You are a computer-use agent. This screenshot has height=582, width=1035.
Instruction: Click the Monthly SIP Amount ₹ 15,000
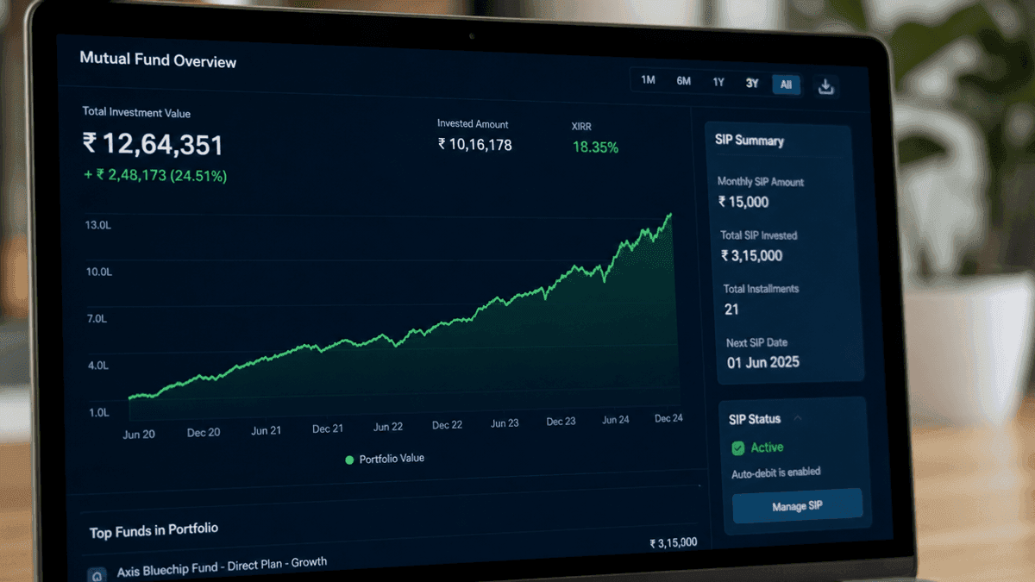coord(743,202)
